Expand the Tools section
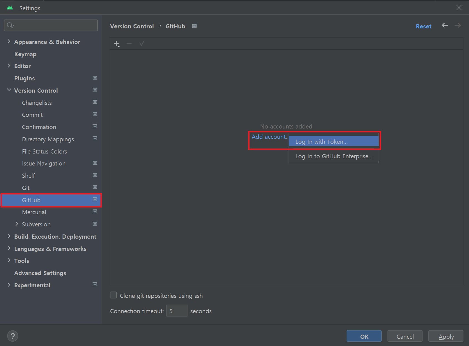Screen dimensions: 469x346 coord(9,260)
